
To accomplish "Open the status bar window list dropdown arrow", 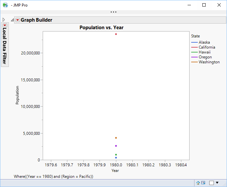I will click(x=217, y=183).
